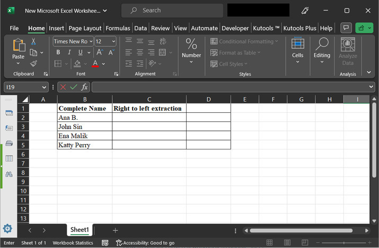This screenshot has width=379, height=248.
Task: Click Workbook Statistics in status bar
Action: (73, 243)
